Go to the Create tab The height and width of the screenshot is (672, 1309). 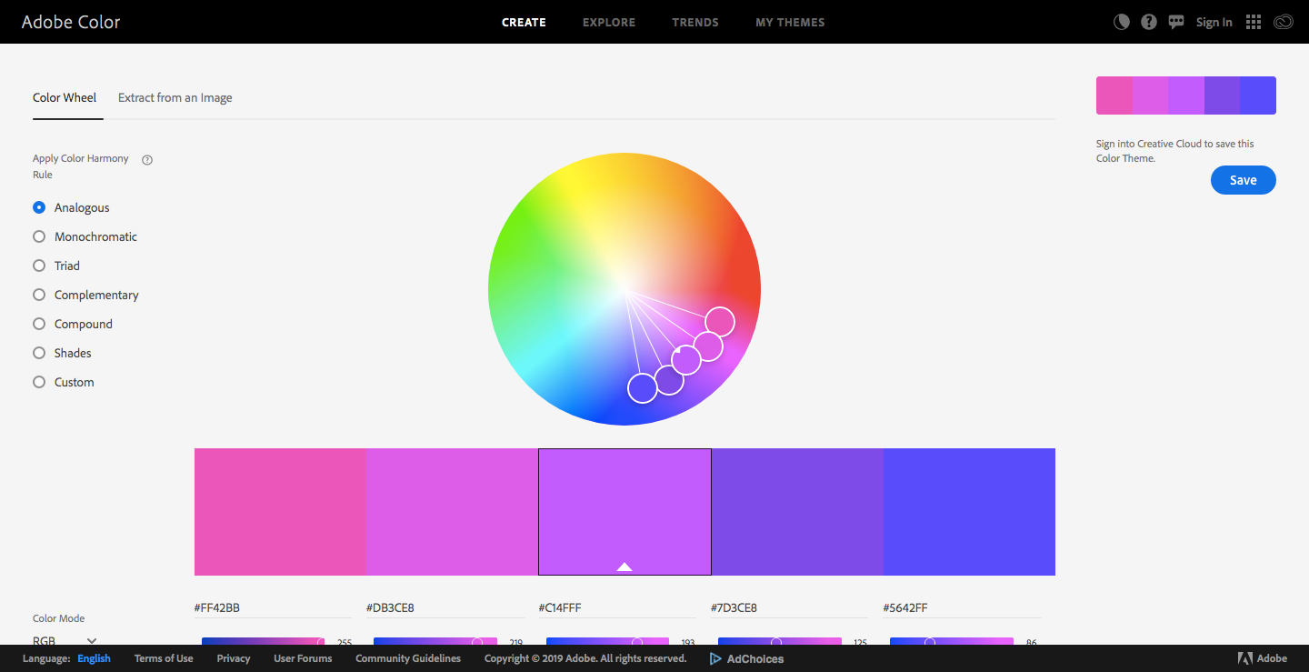click(x=524, y=22)
